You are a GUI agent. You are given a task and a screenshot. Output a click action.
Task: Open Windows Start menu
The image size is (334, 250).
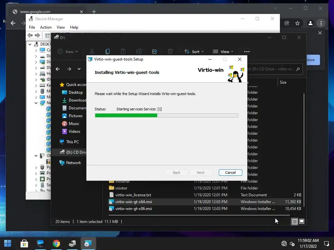8,243
